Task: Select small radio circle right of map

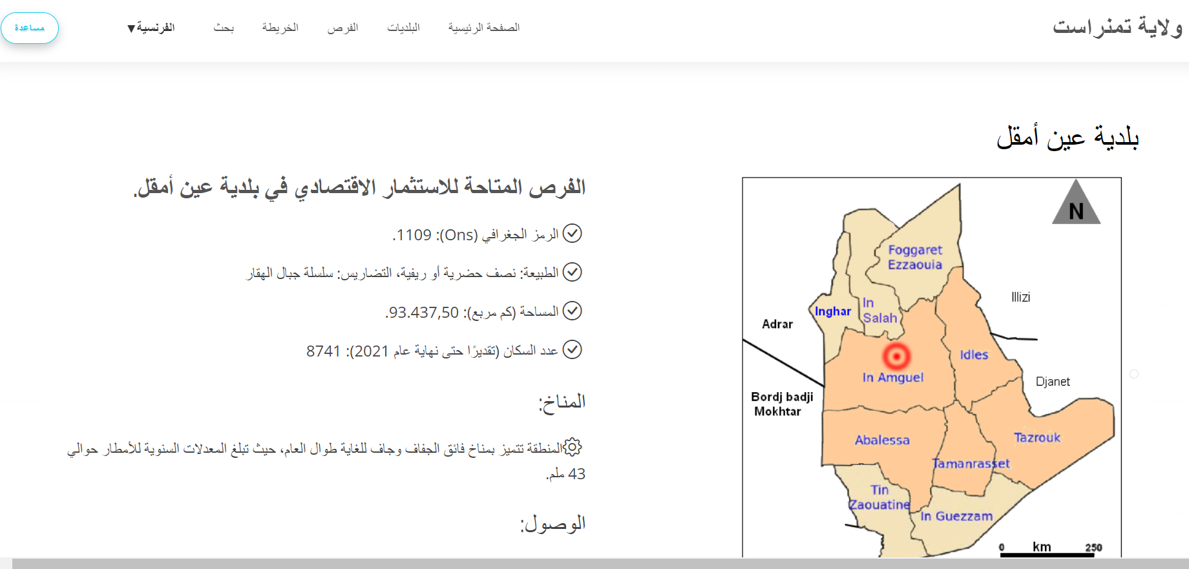Action: pyautogui.click(x=1134, y=374)
